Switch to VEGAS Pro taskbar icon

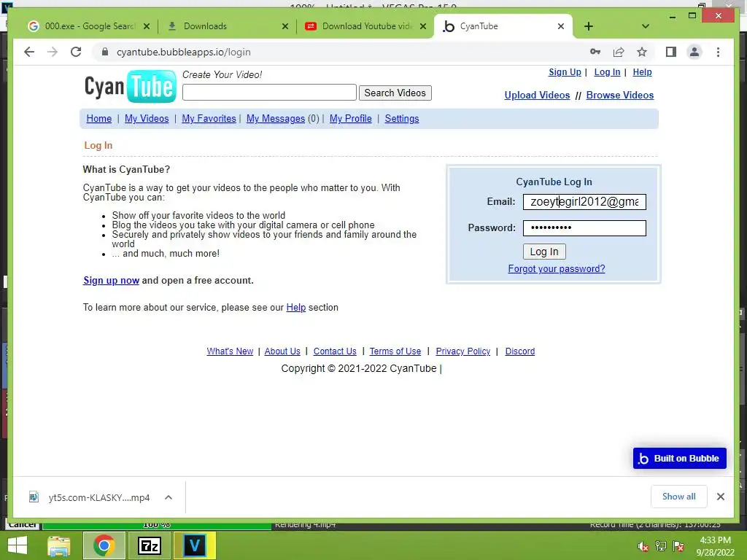tap(194, 545)
